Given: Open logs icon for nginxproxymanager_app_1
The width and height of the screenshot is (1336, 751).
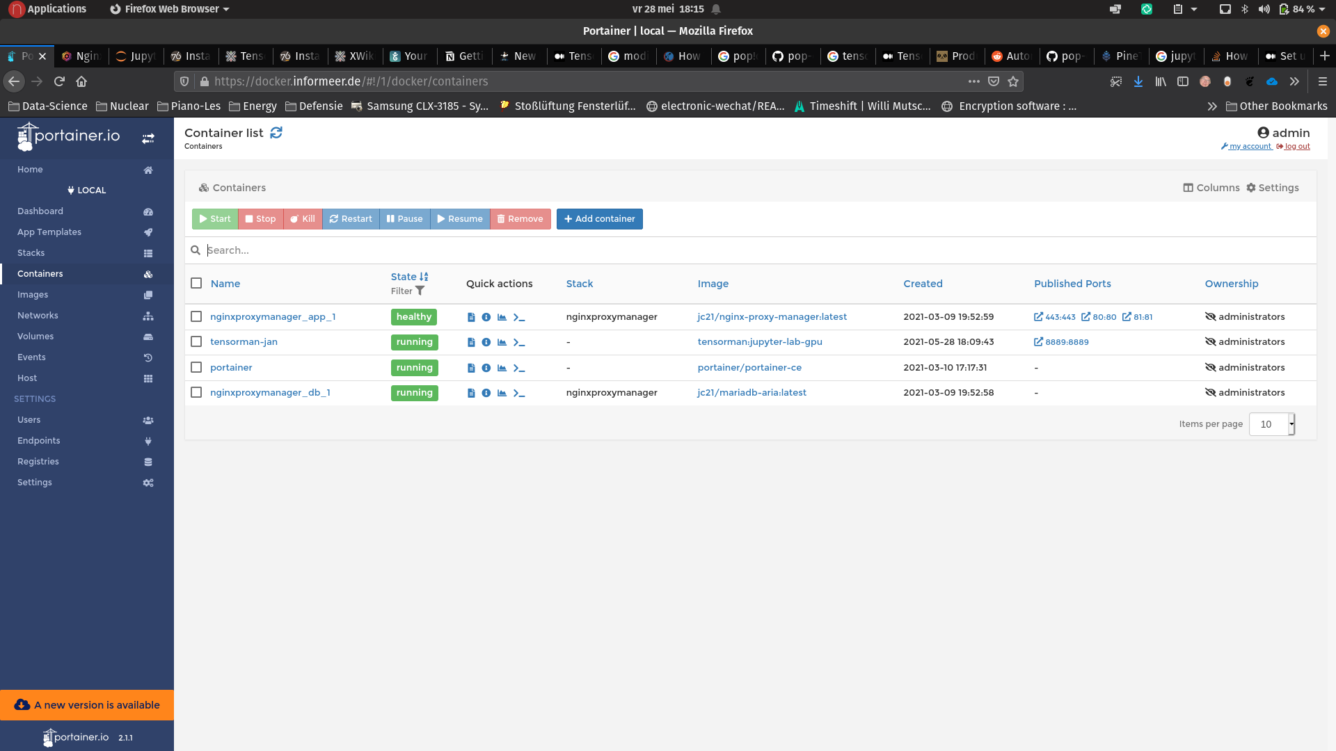Looking at the screenshot, I should pyautogui.click(x=471, y=317).
